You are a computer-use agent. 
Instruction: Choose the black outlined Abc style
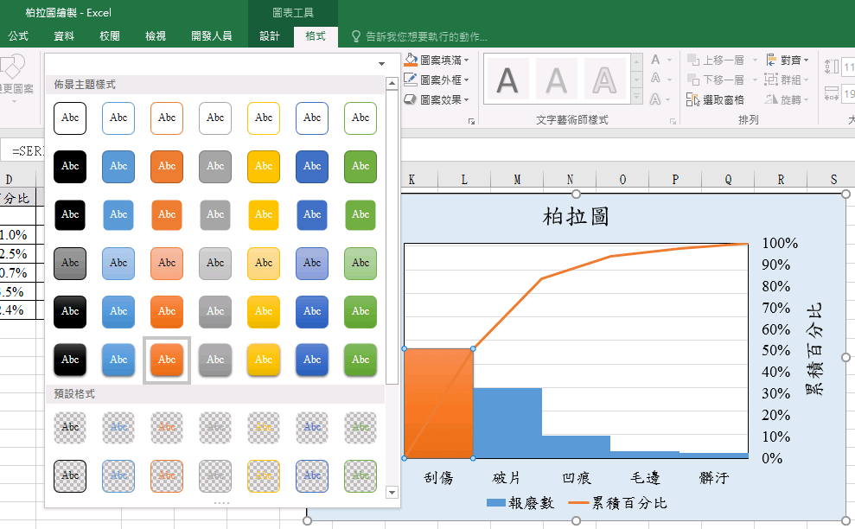(x=70, y=118)
